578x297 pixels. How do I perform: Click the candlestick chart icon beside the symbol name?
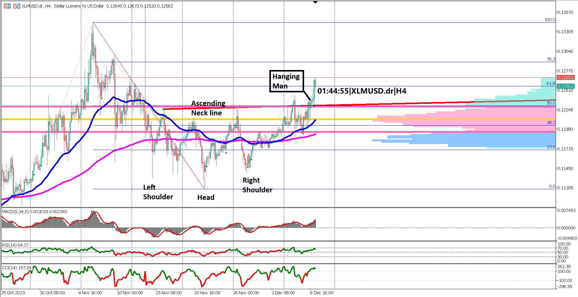pyautogui.click(x=16, y=6)
